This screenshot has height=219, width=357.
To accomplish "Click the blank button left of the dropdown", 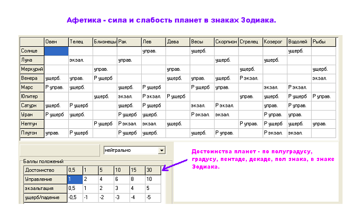I will coord(59,150).
